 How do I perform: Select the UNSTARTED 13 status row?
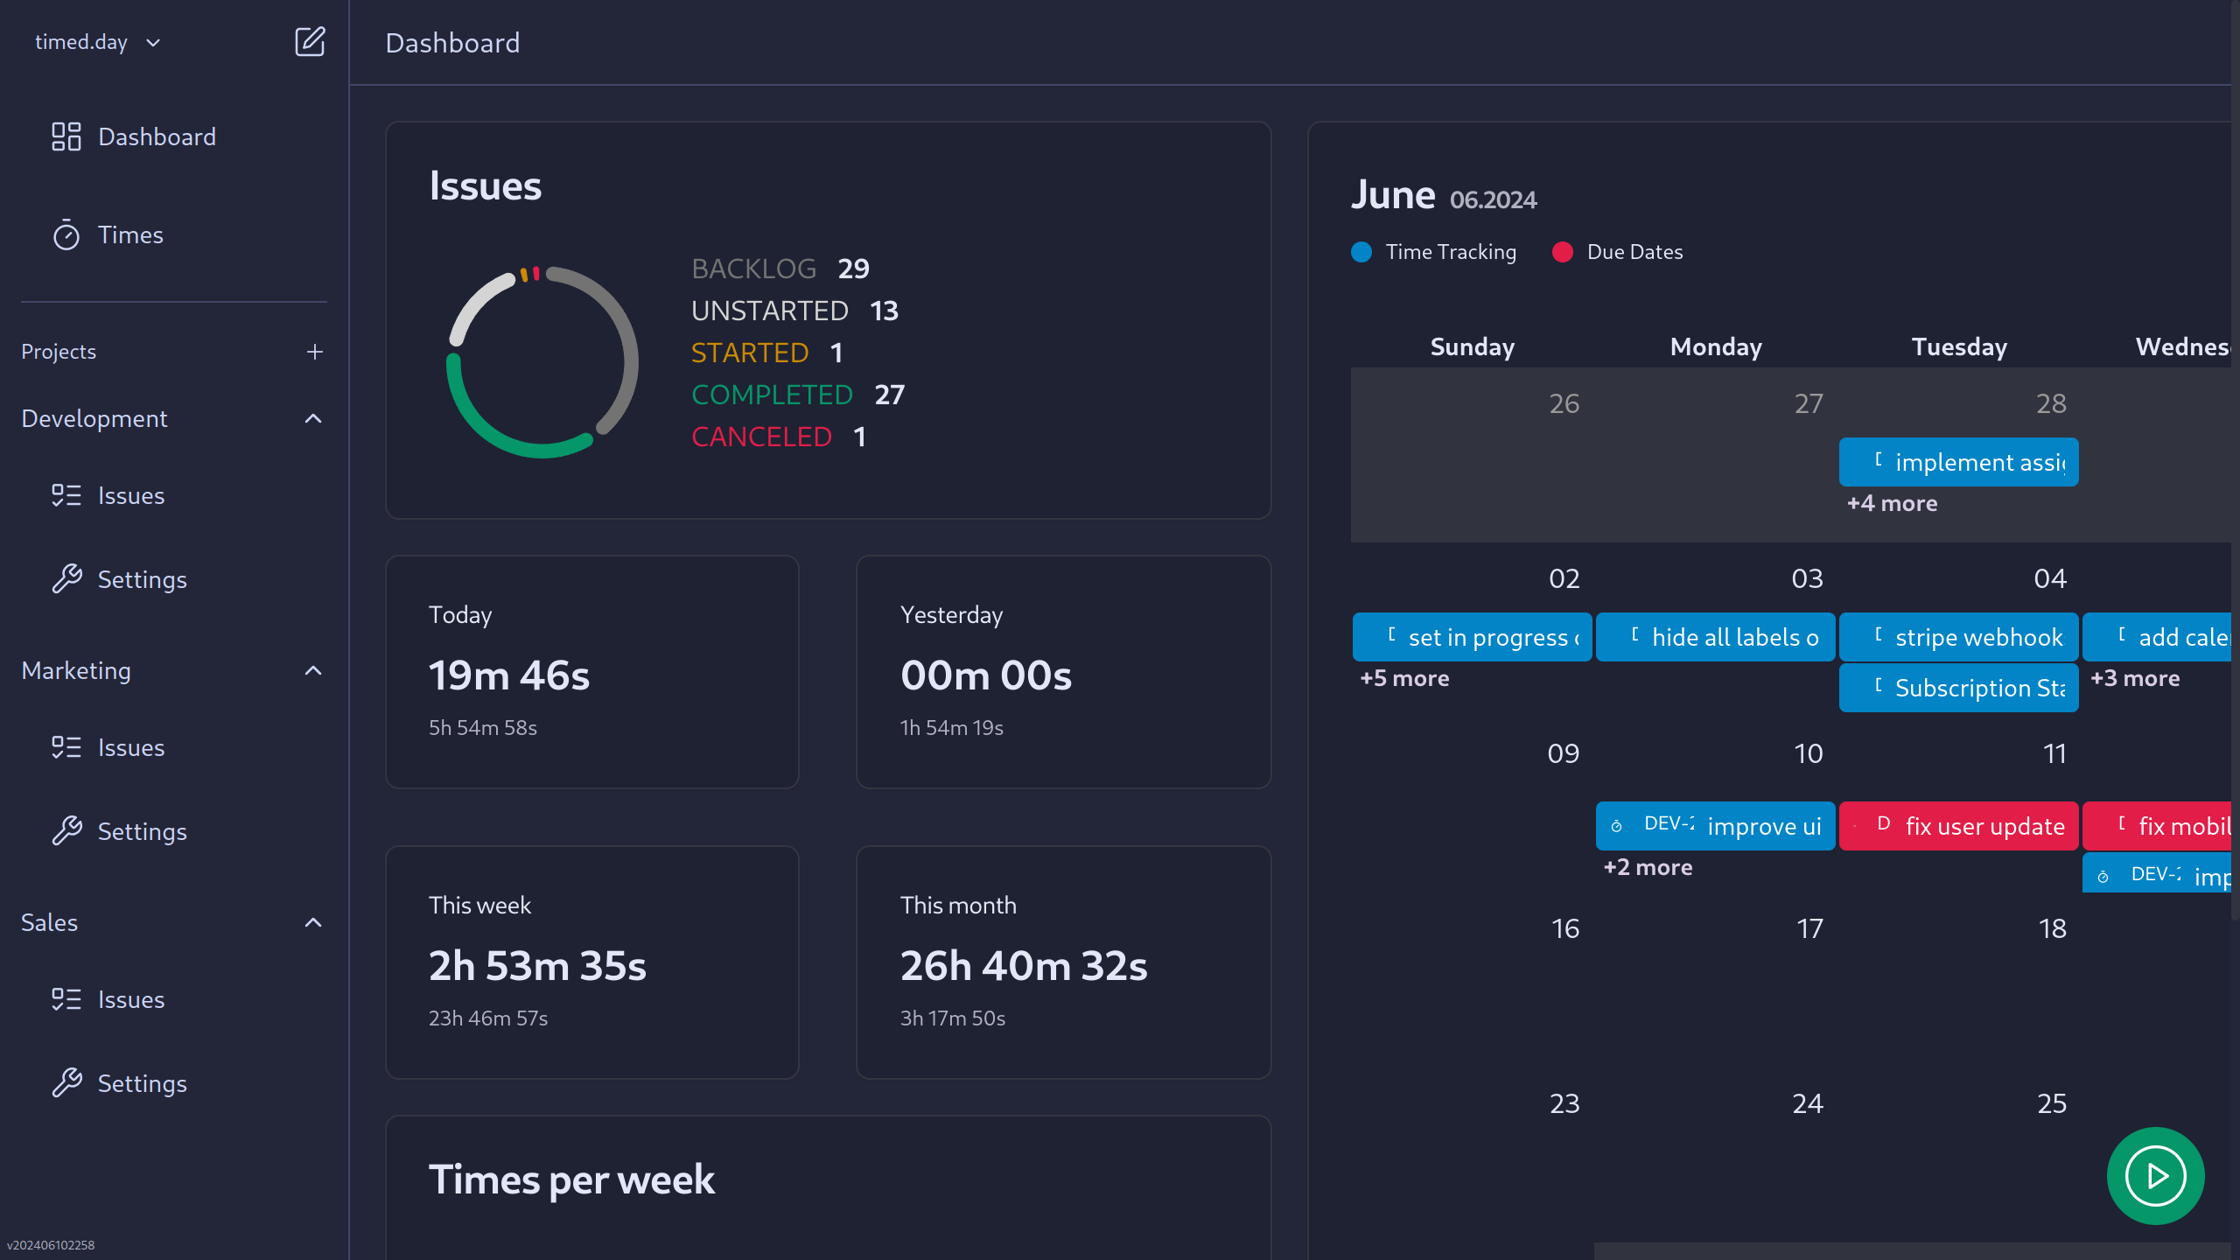point(794,311)
